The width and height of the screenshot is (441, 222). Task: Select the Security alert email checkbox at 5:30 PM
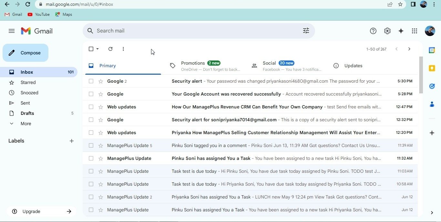[x=91, y=81]
